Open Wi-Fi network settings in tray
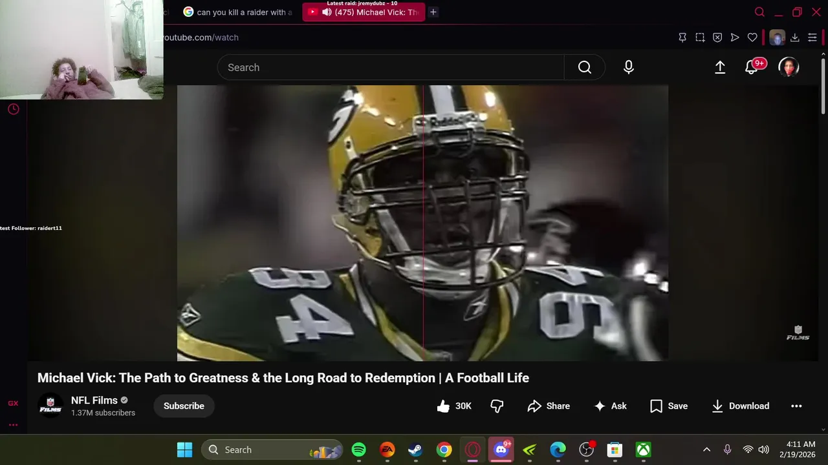 (x=748, y=449)
